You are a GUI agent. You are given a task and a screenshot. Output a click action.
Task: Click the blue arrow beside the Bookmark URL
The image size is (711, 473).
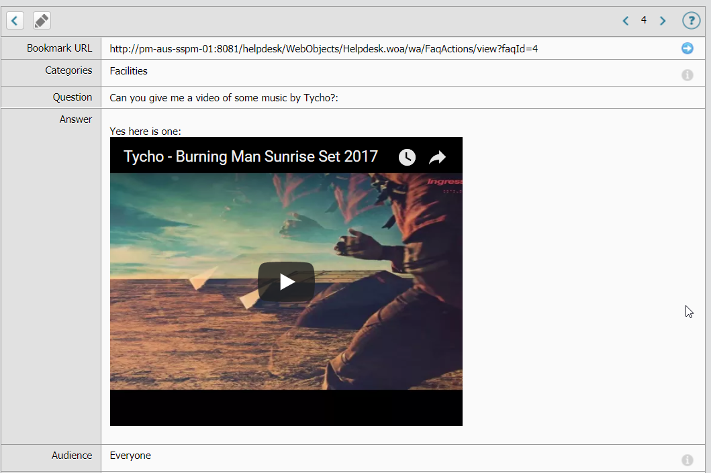tap(687, 48)
